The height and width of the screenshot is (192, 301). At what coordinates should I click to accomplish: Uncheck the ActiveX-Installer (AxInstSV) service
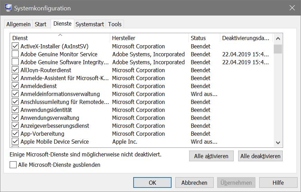tap(15, 46)
